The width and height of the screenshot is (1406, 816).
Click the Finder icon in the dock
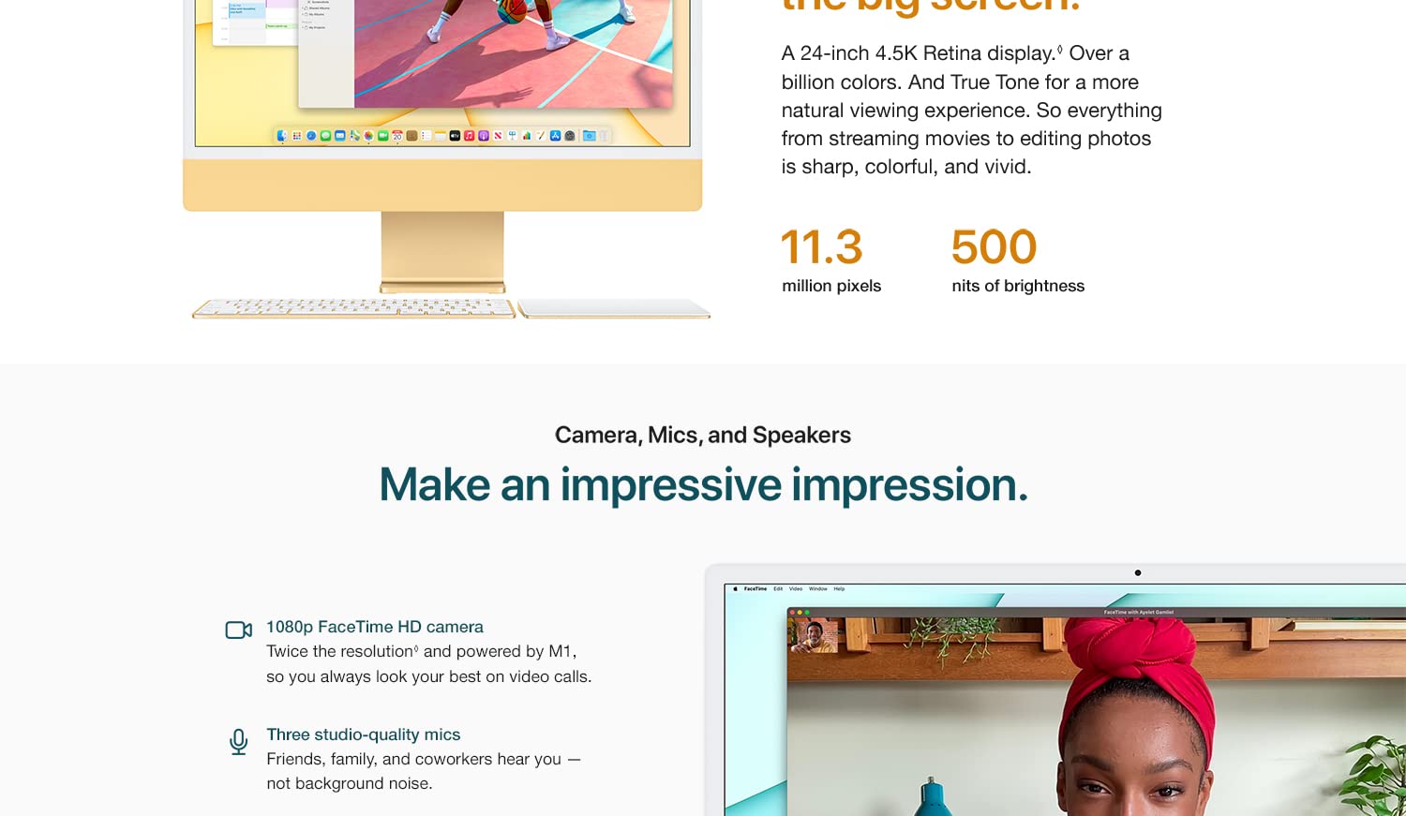click(282, 136)
